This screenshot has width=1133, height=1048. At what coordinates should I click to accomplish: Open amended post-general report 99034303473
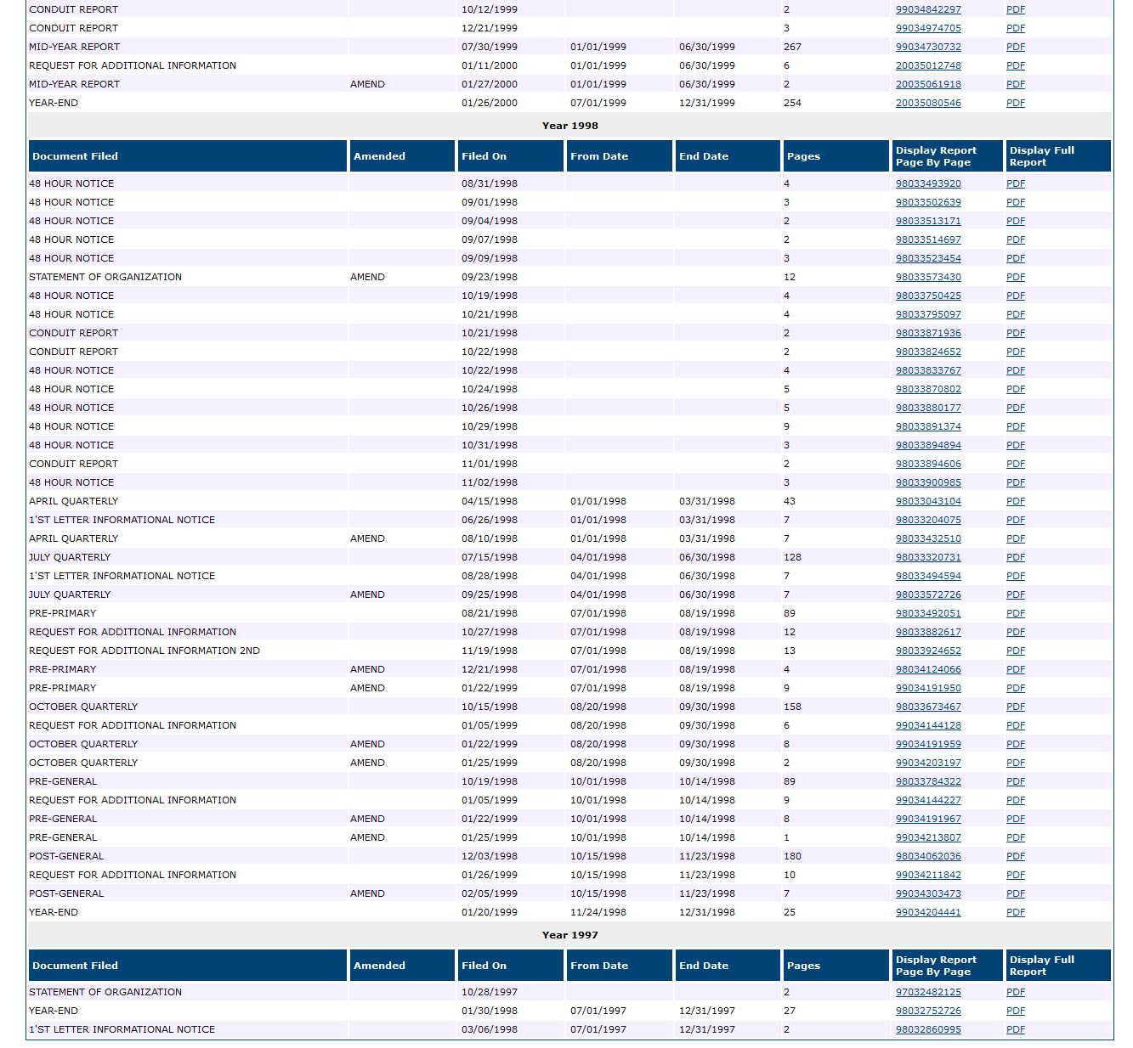[x=928, y=893]
